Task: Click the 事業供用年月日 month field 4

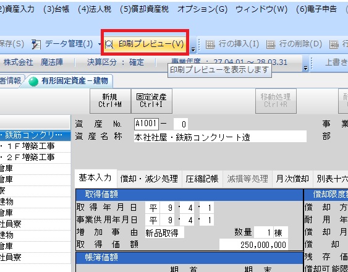Action: coord(187,220)
